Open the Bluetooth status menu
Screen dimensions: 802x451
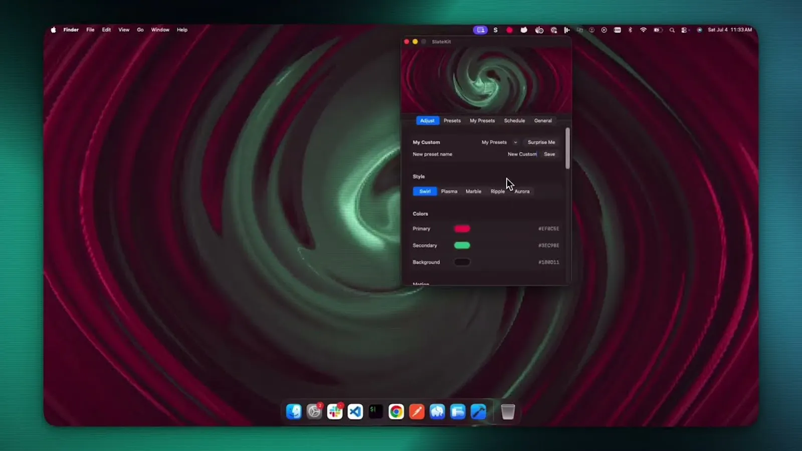(631, 30)
